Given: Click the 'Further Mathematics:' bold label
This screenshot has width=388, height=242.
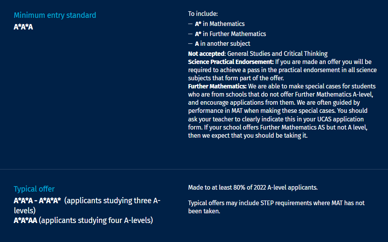Looking at the screenshot, I should [x=217, y=86].
